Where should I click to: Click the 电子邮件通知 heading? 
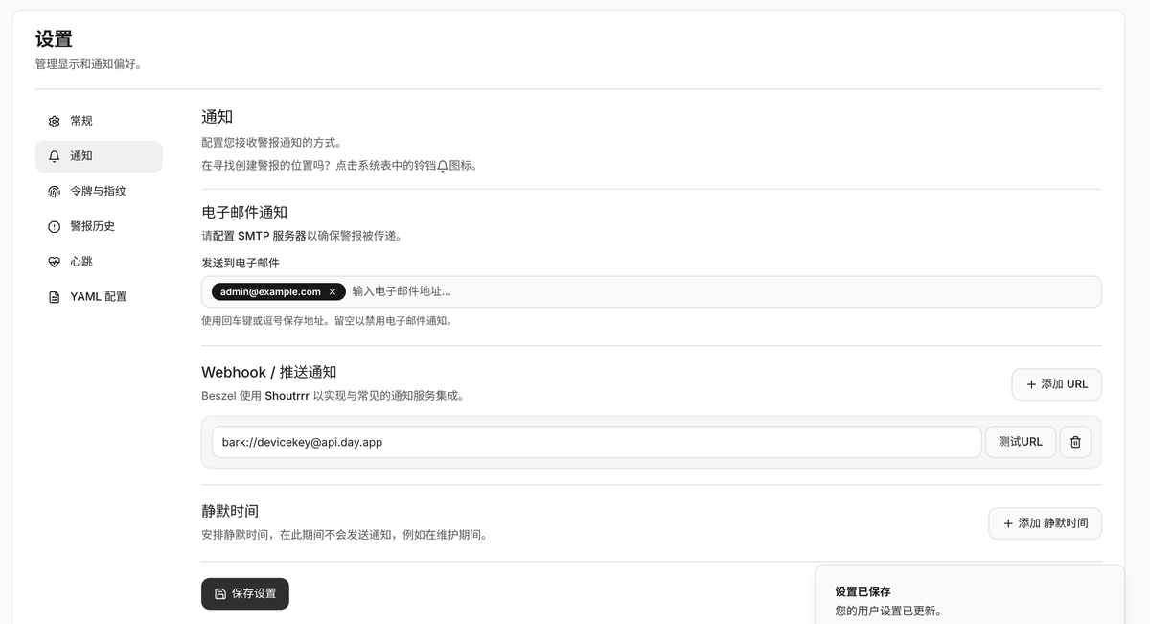point(244,213)
